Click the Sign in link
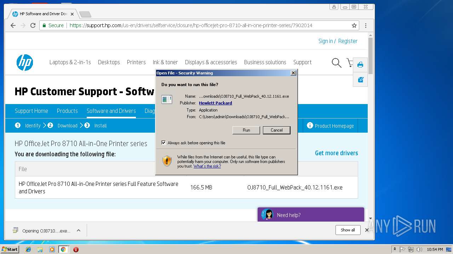453x254 pixels. click(326, 41)
